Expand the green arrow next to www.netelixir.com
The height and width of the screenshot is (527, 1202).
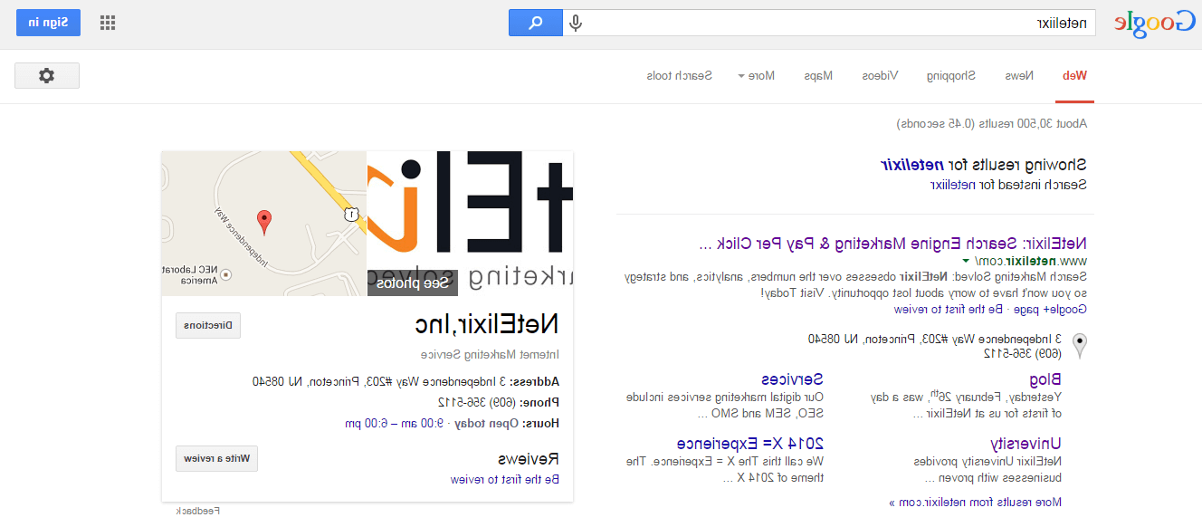(x=966, y=262)
